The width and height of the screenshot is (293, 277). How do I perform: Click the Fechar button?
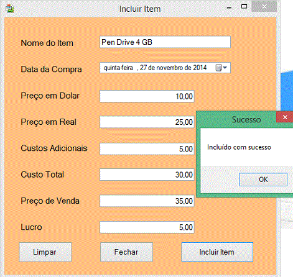(x=126, y=252)
